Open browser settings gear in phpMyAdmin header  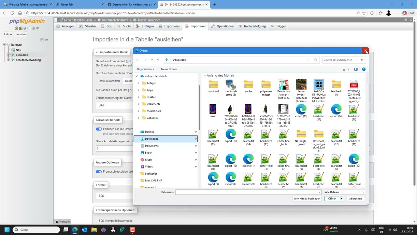(406, 20)
